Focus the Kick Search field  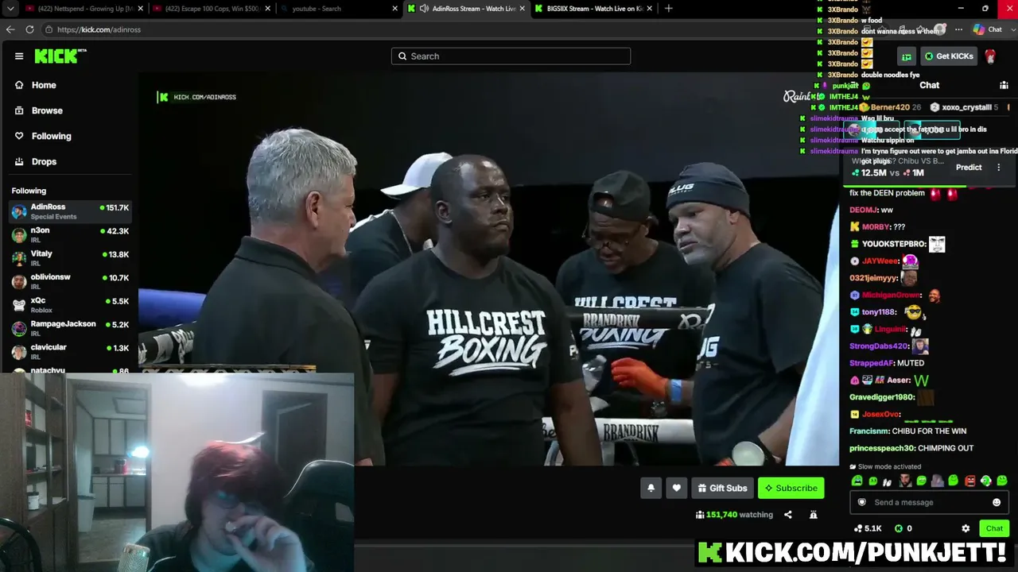coord(511,56)
